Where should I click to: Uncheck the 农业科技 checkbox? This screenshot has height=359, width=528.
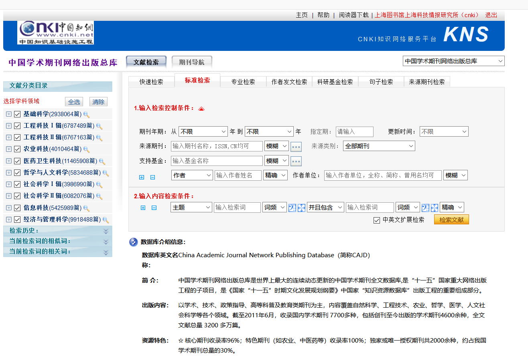click(17, 149)
